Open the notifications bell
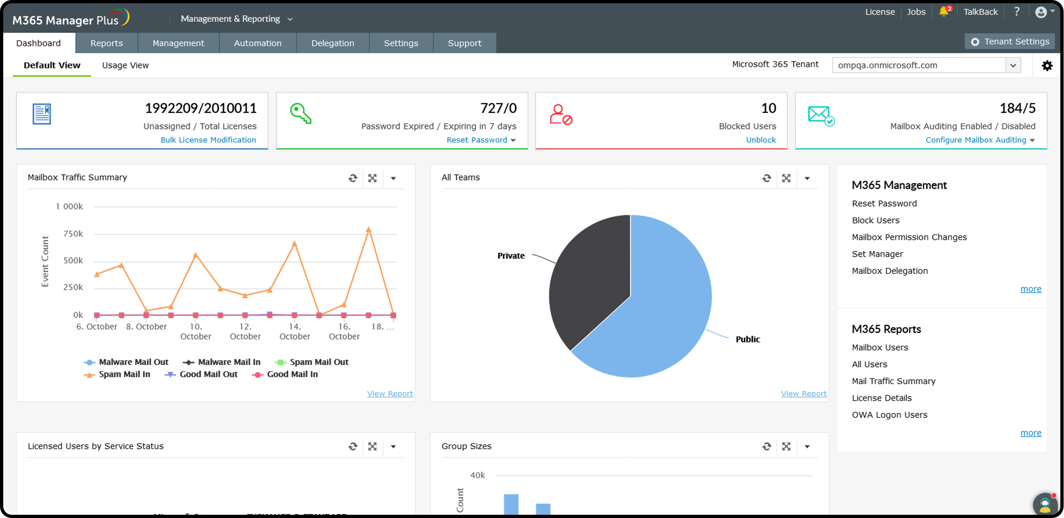Screen dimensions: 1064x518 tap(945, 12)
